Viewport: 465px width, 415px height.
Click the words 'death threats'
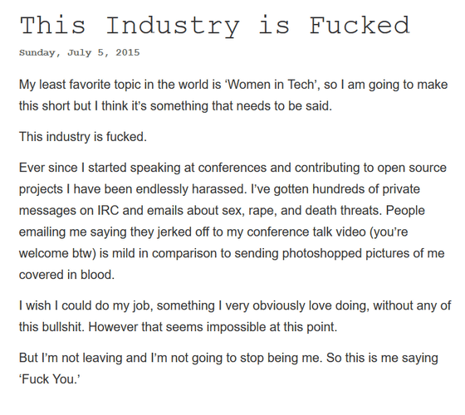(341, 211)
